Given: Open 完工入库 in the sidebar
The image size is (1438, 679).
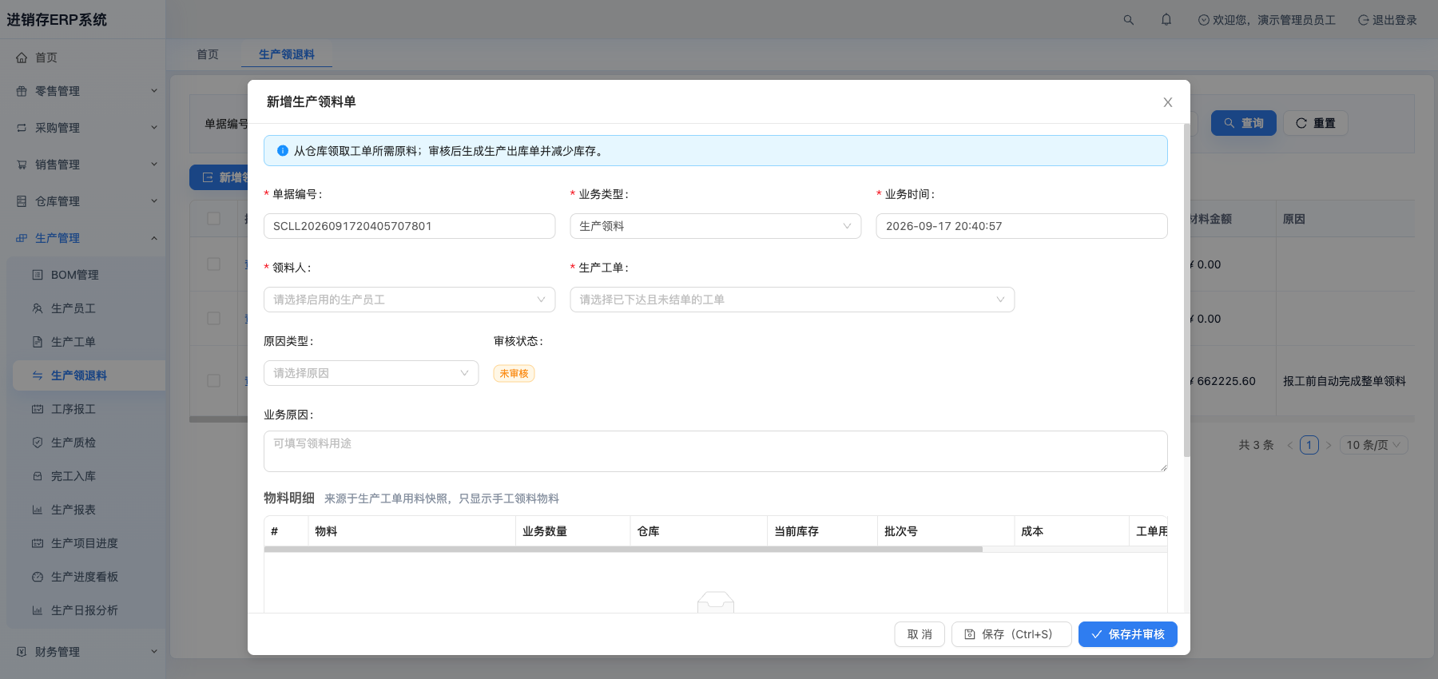Looking at the screenshot, I should (x=89, y=476).
